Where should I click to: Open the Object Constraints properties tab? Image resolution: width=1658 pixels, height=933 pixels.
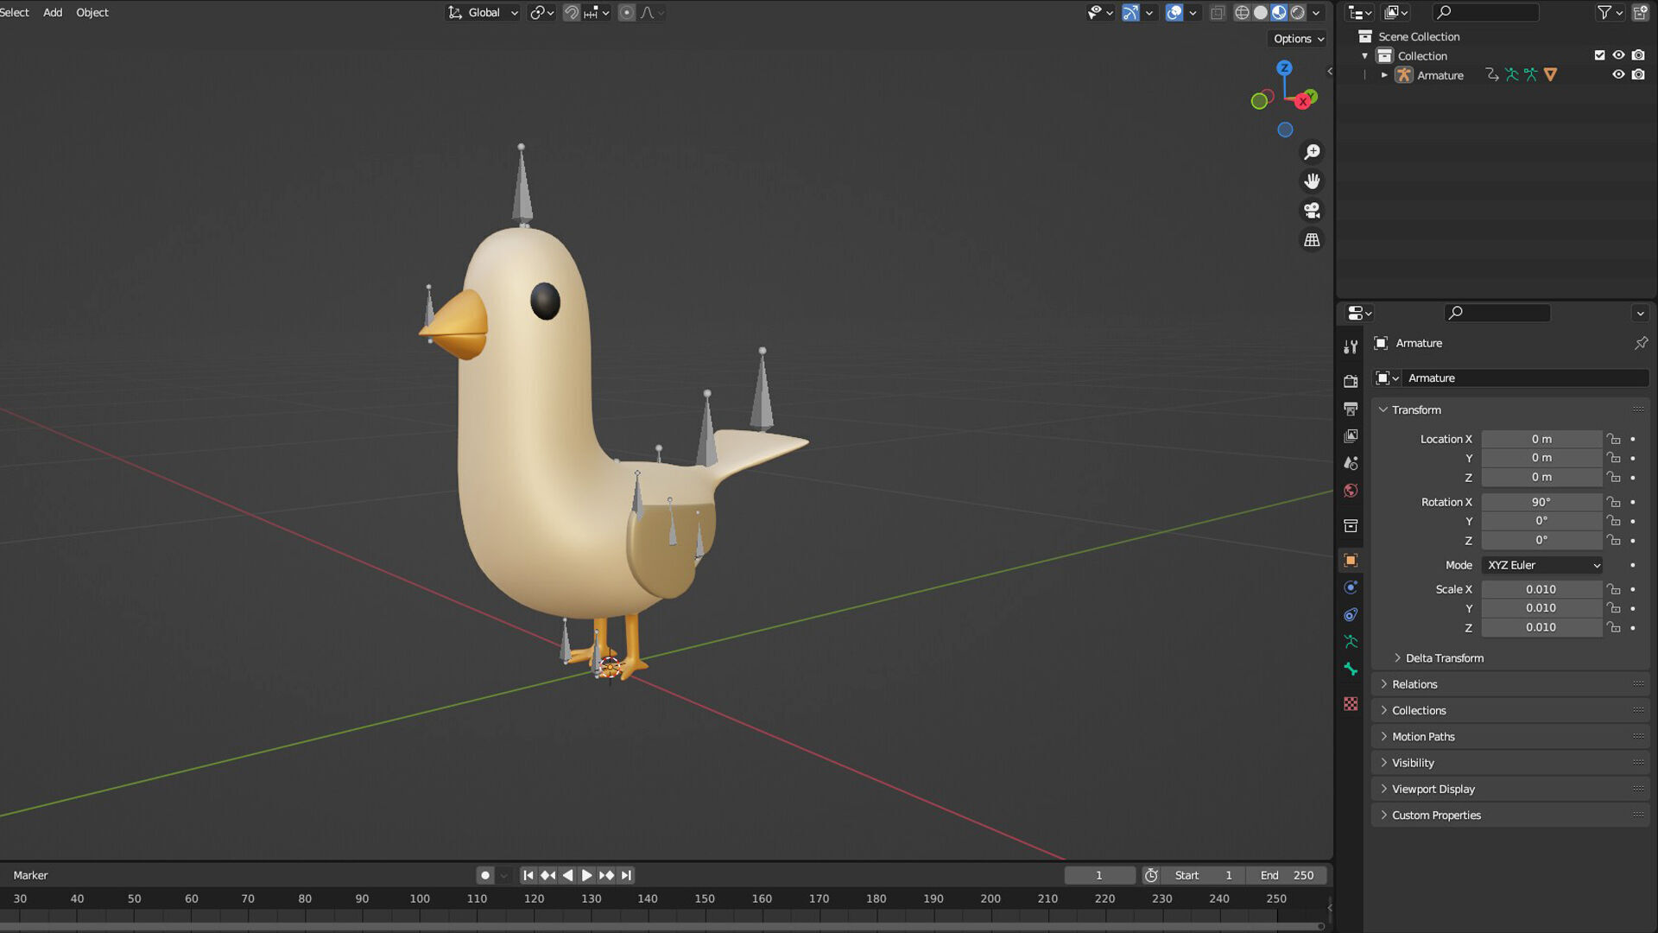pyautogui.click(x=1351, y=615)
